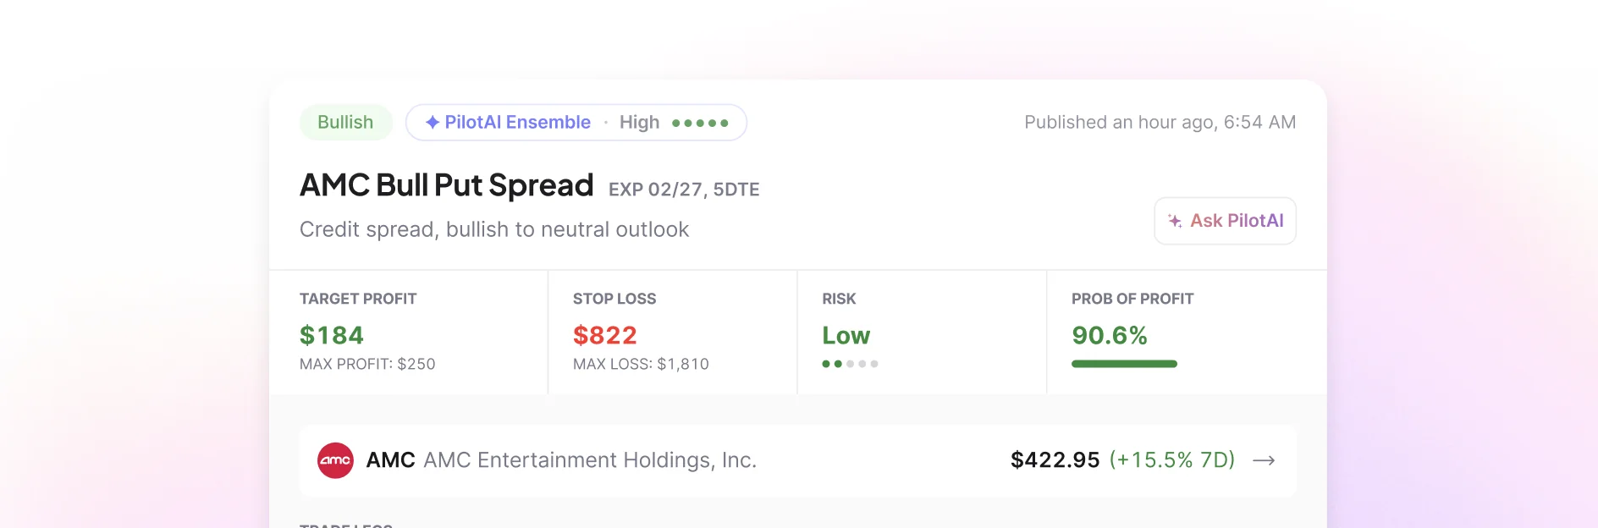Click the PilotAI Ensemble sparkle icon

point(433,123)
